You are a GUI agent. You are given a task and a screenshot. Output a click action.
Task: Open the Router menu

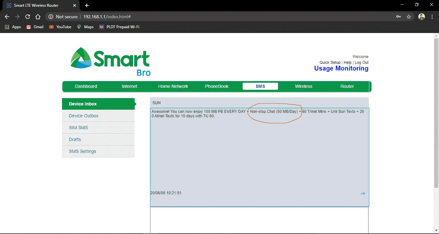[347, 86]
